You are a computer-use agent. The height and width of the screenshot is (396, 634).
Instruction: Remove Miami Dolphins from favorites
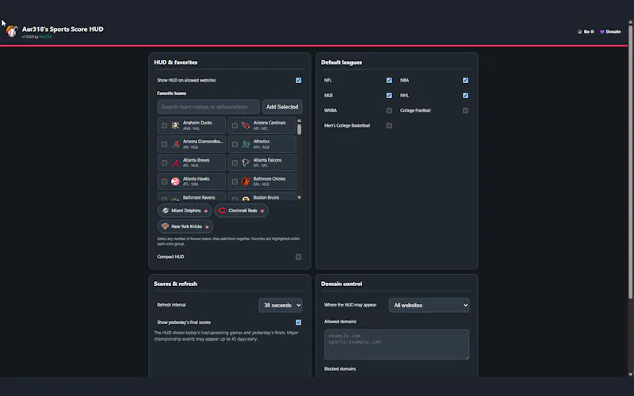click(206, 211)
